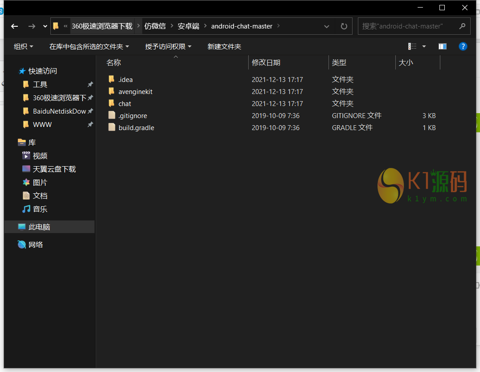Open the 授予访问权限 menu
Screen dimensions: 480x372
168,46
